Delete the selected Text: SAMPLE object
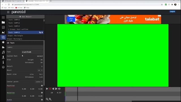 (42, 33)
